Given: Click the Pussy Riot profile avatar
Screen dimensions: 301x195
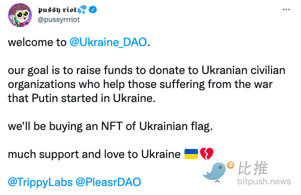Looking at the screenshot, I should [20, 15].
